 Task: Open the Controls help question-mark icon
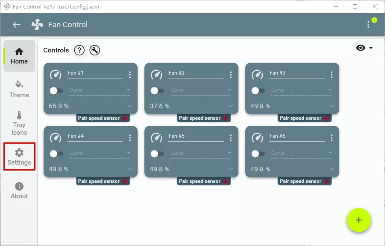coord(79,50)
